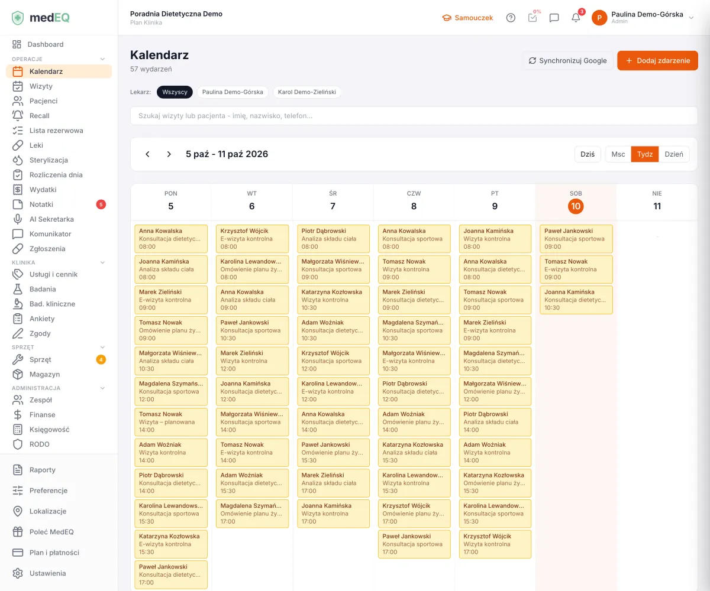Image resolution: width=710 pixels, height=591 pixels.
Task: Switch calendar to Dzień view
Action: (674, 154)
